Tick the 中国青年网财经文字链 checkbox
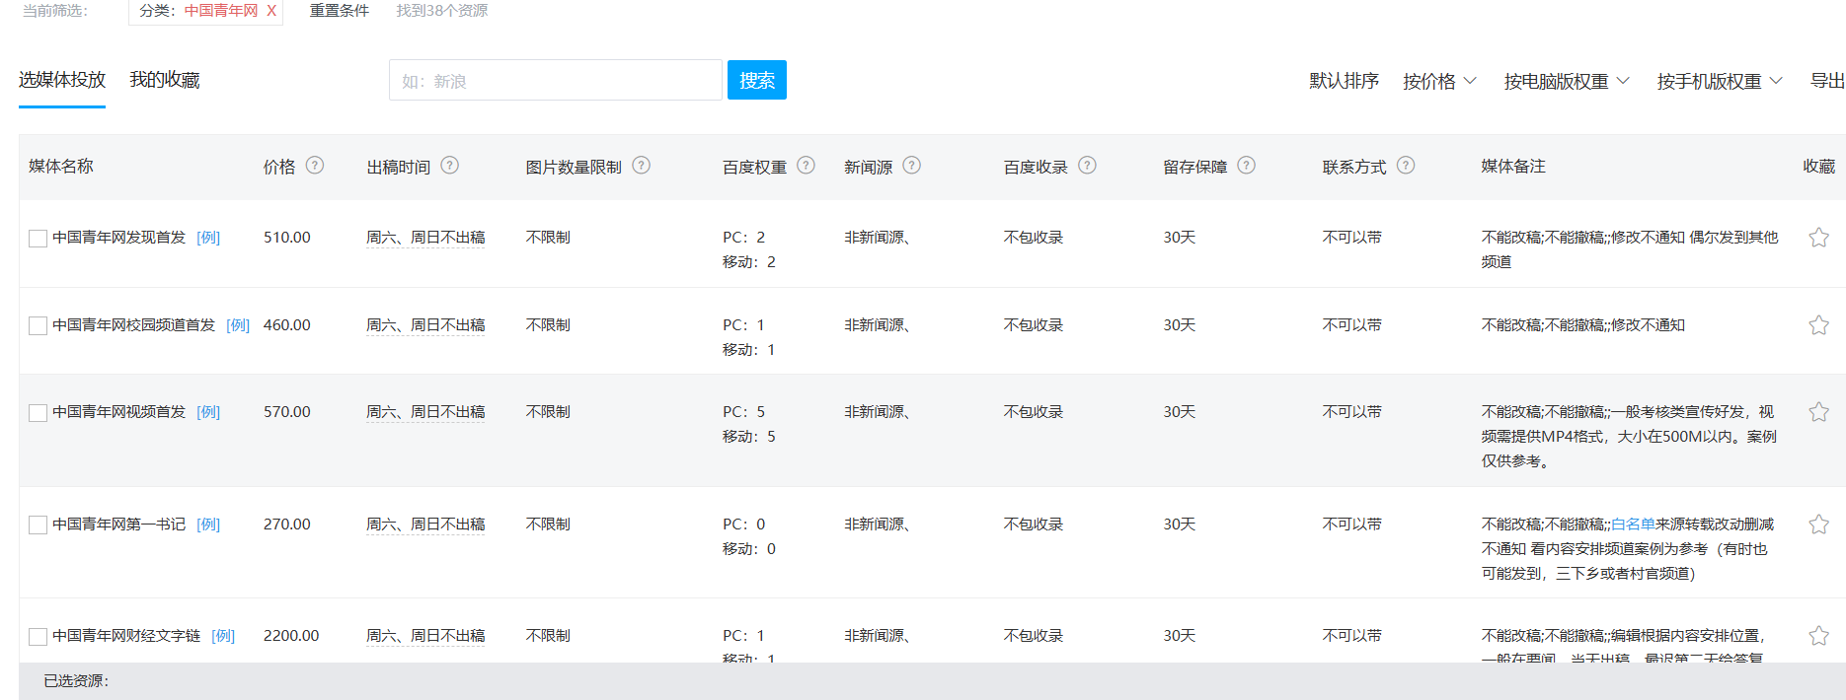 [x=38, y=637]
